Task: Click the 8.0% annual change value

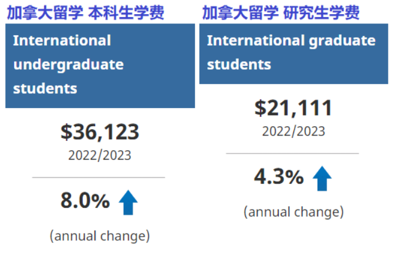Action: (x=85, y=201)
